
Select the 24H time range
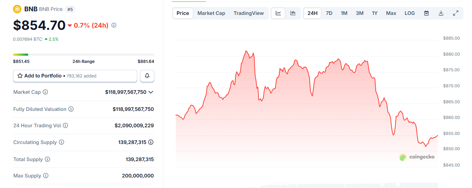tap(312, 13)
